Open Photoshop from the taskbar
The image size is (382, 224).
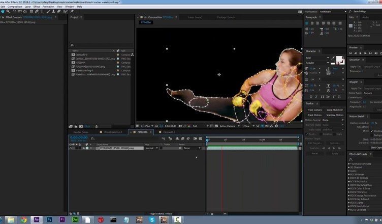coord(49,219)
